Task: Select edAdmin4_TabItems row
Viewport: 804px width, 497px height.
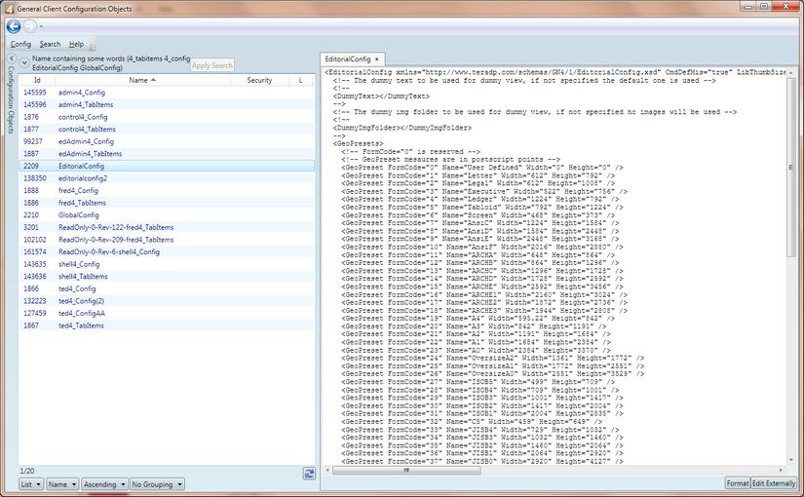Action: click(x=167, y=154)
